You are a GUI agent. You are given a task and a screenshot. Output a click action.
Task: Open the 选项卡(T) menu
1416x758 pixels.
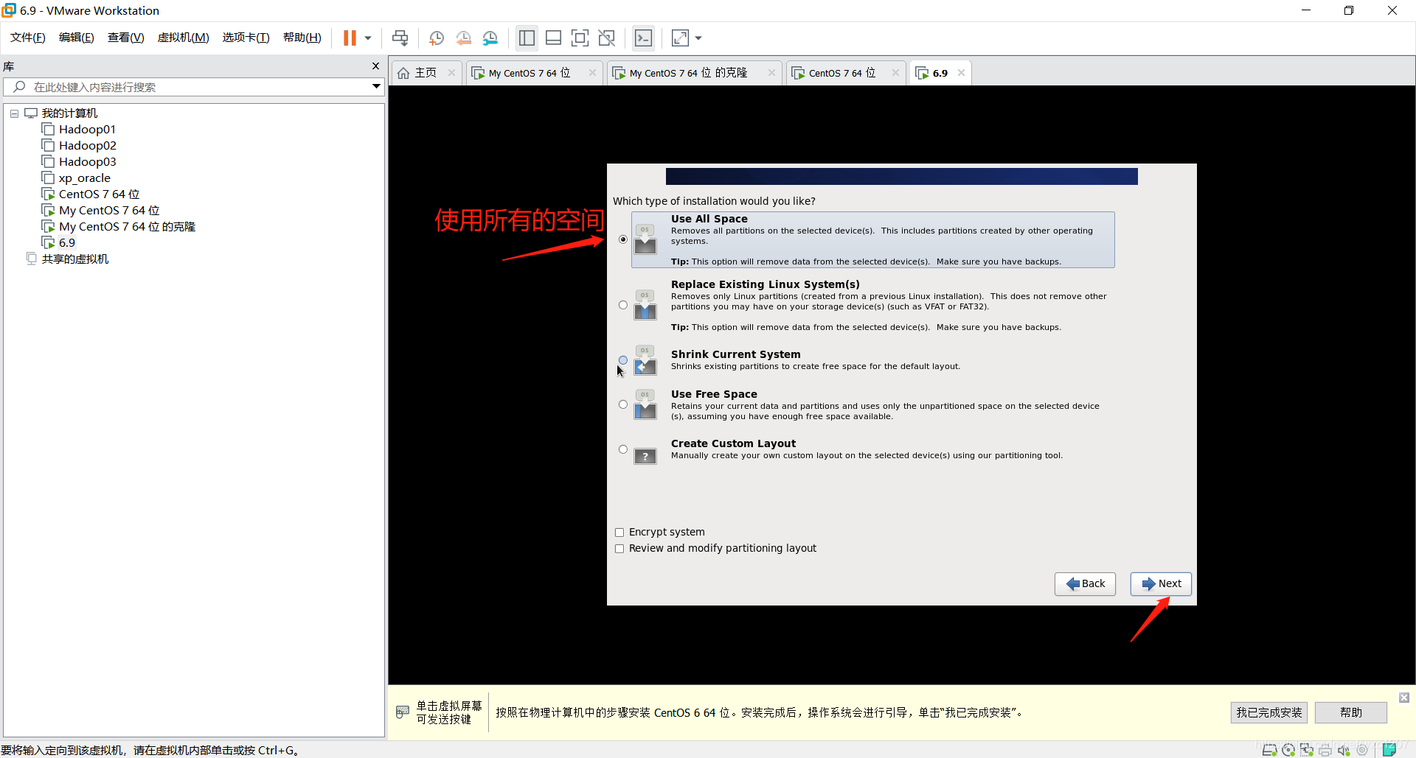pyautogui.click(x=246, y=38)
